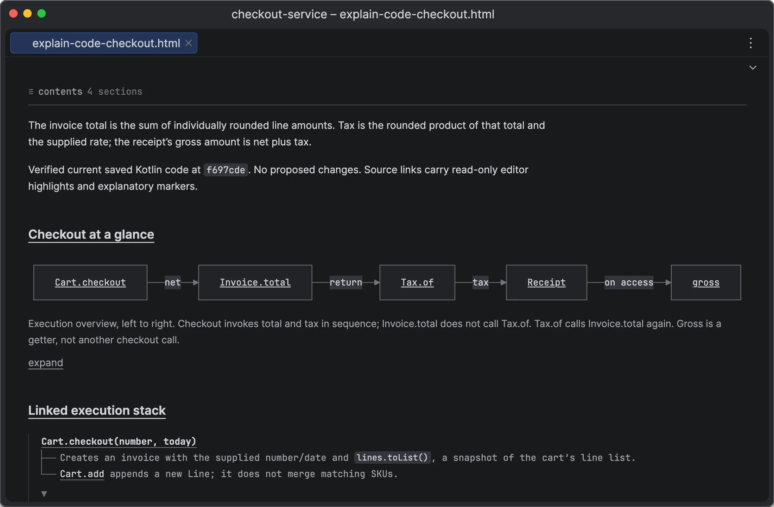This screenshot has width=774, height=507.
Task: Follow the Cart.add source link
Action: [x=82, y=474]
